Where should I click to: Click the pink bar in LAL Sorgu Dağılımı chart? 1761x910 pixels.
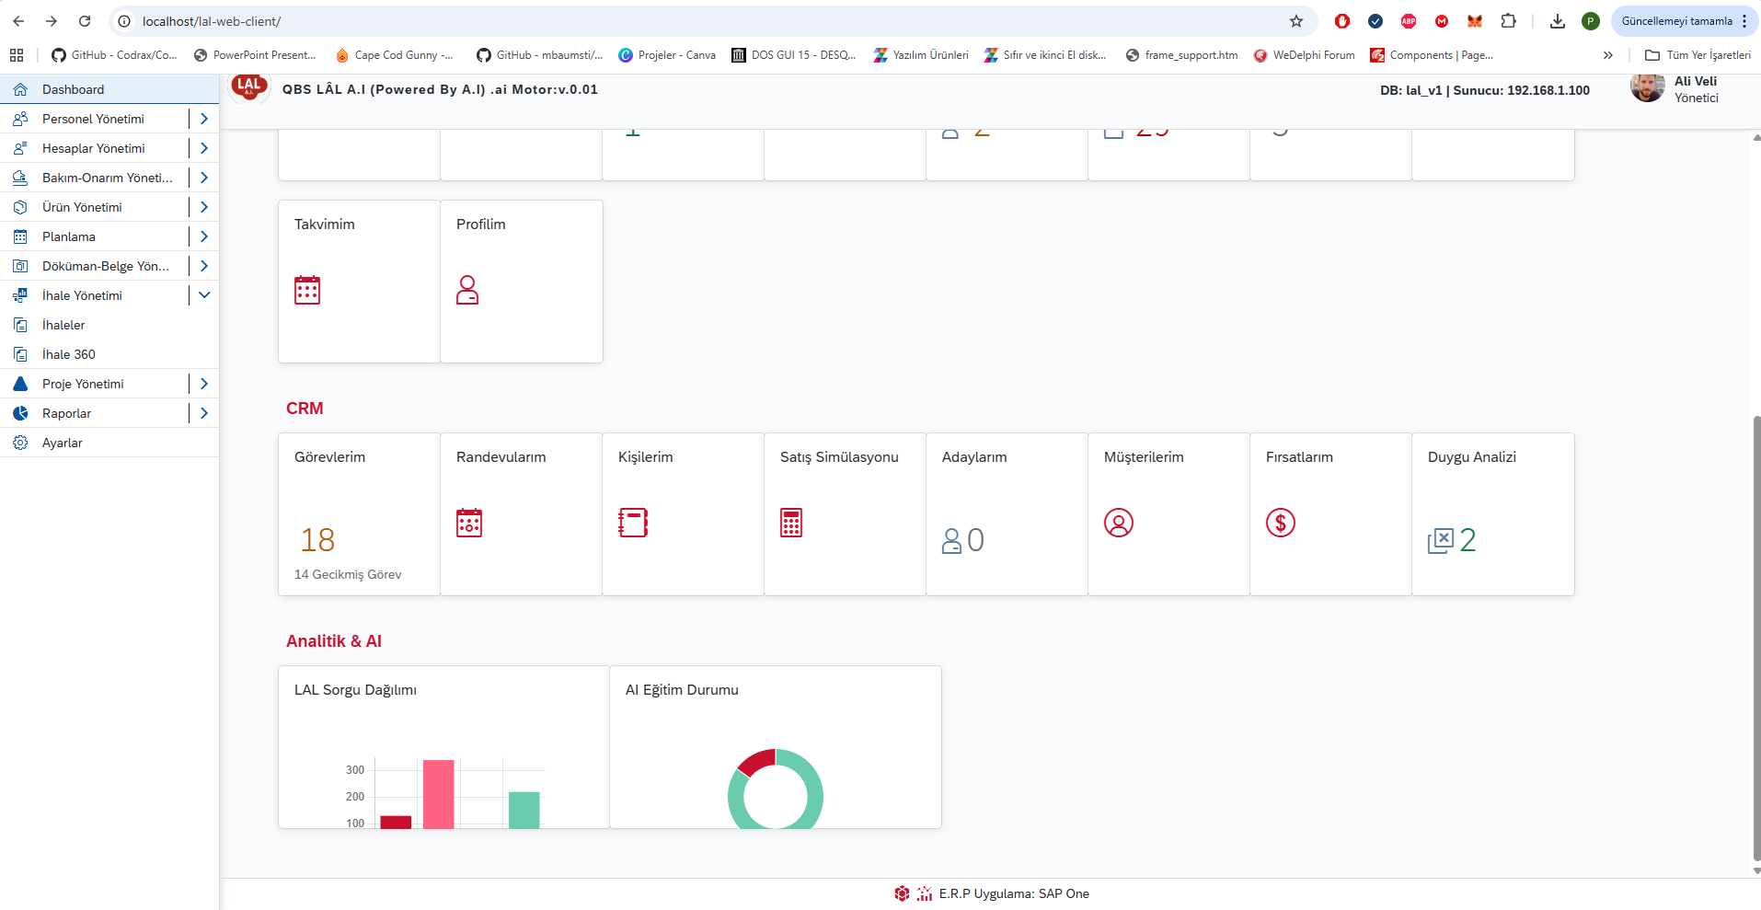pos(439,793)
